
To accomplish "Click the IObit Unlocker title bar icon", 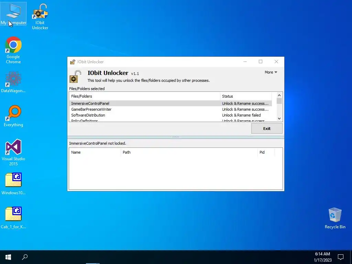I will (x=73, y=62).
